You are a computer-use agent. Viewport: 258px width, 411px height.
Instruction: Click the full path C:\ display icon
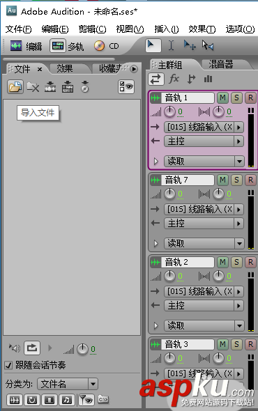(103, 399)
